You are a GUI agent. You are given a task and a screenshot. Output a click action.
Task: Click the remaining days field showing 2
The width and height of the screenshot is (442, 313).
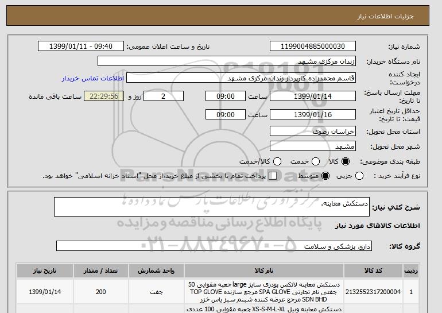164,96
